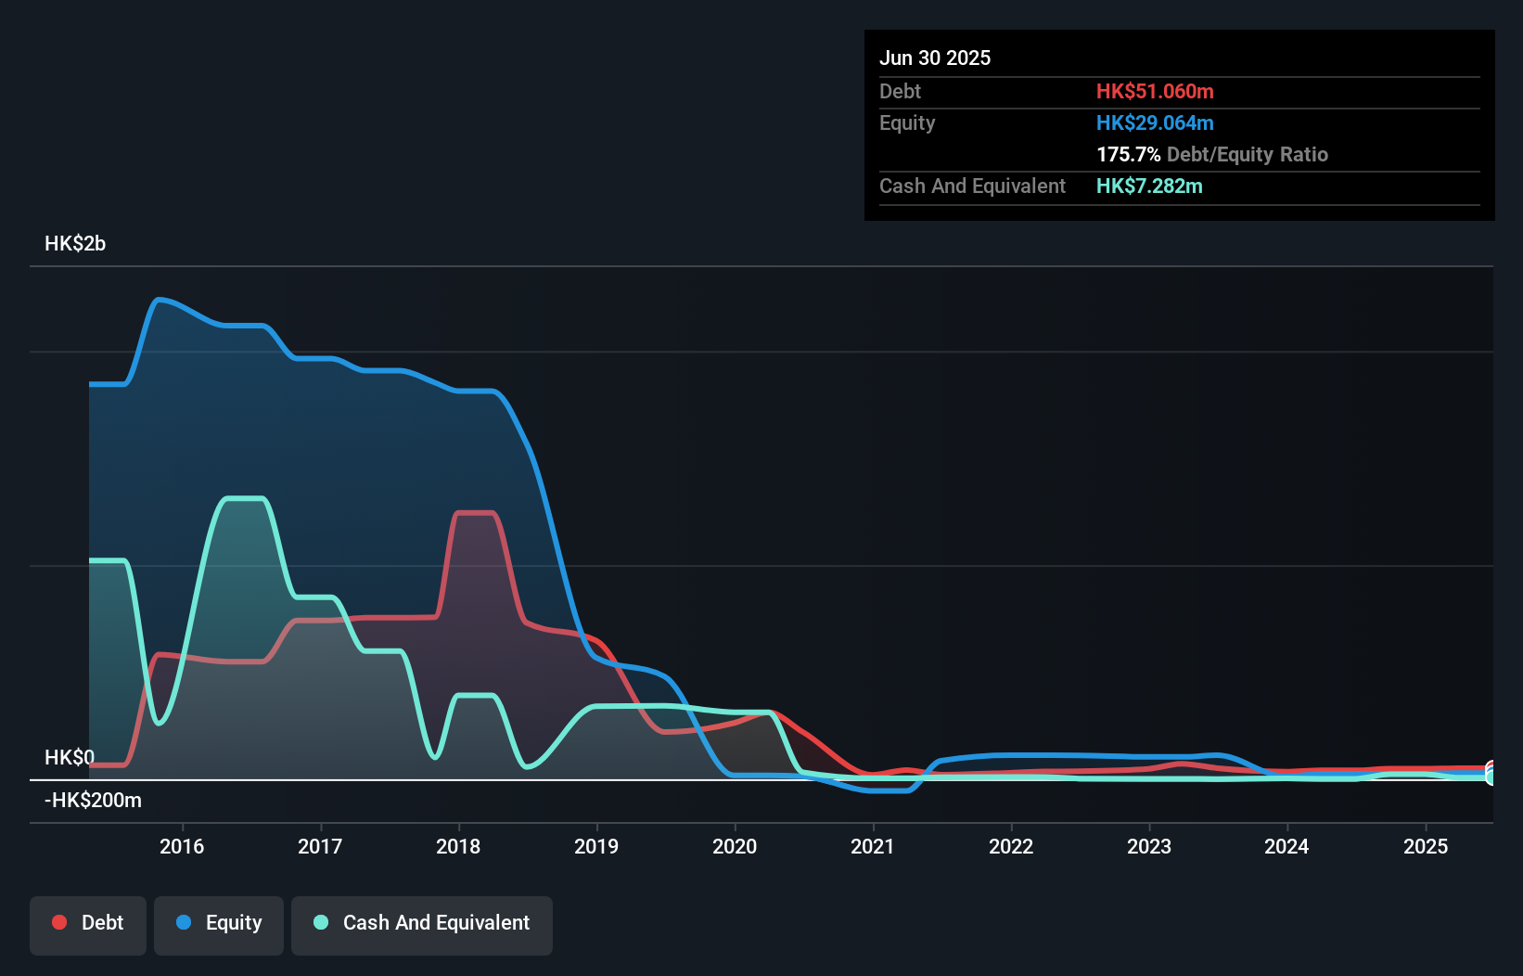Click the Debt label in the tooltip
This screenshot has width=1523, height=976.
[x=900, y=91]
